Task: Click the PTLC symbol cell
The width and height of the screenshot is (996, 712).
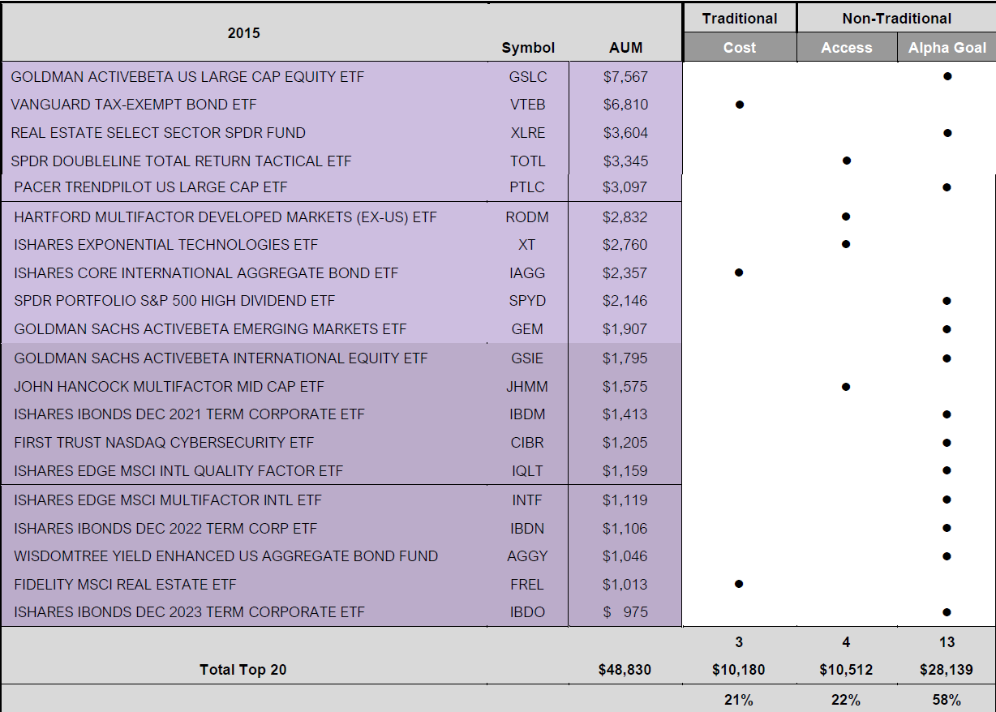Action: (x=527, y=187)
